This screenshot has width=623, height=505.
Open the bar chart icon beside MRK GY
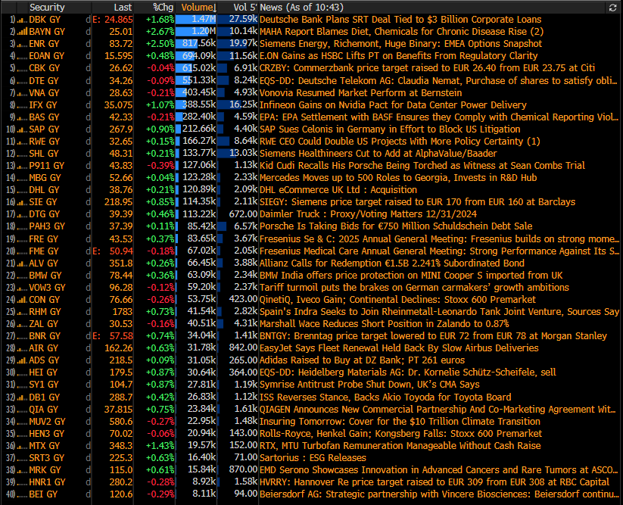tap(23, 470)
